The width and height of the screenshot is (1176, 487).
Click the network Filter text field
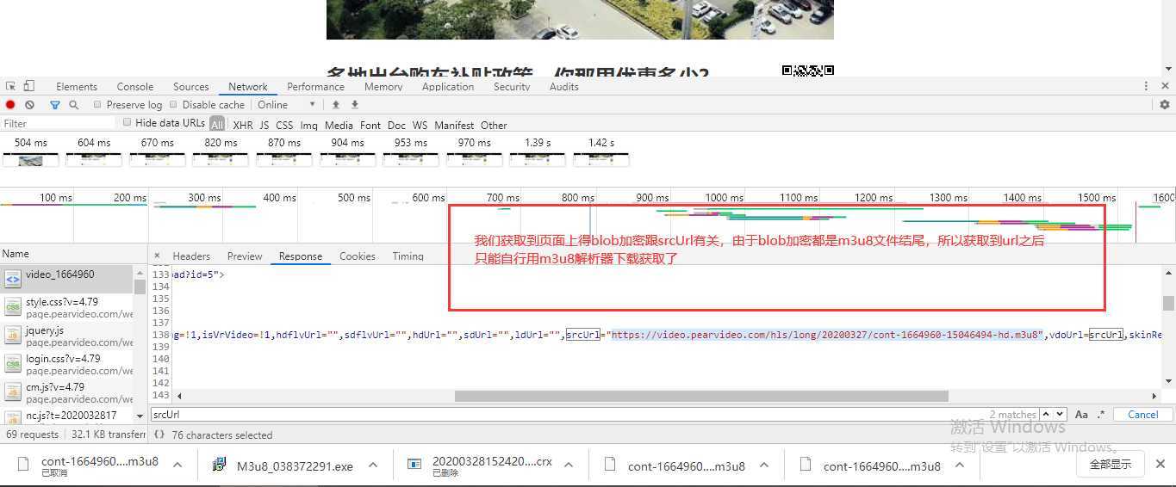click(x=58, y=124)
